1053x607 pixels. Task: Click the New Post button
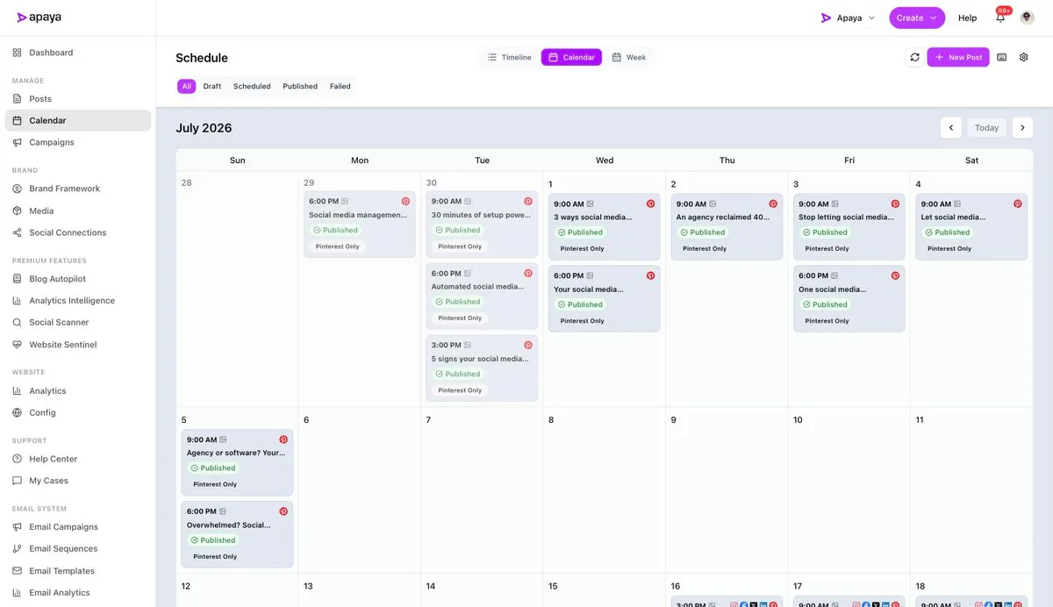click(958, 57)
